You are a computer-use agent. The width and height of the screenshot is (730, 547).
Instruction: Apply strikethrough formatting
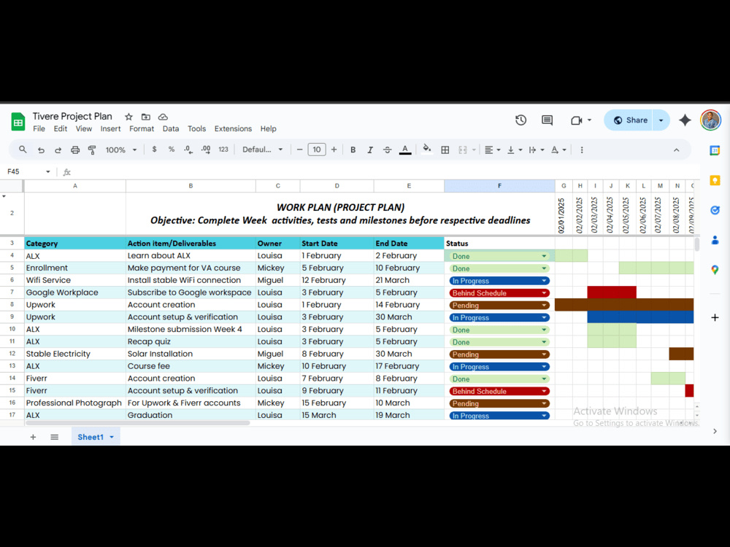click(x=387, y=150)
